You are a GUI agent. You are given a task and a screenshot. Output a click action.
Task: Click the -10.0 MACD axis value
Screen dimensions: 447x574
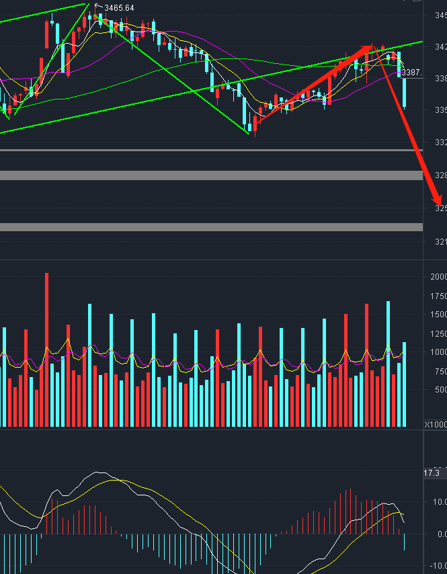[x=438, y=567]
